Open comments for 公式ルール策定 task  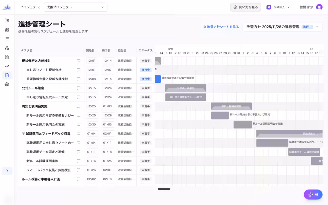tap(79, 88)
